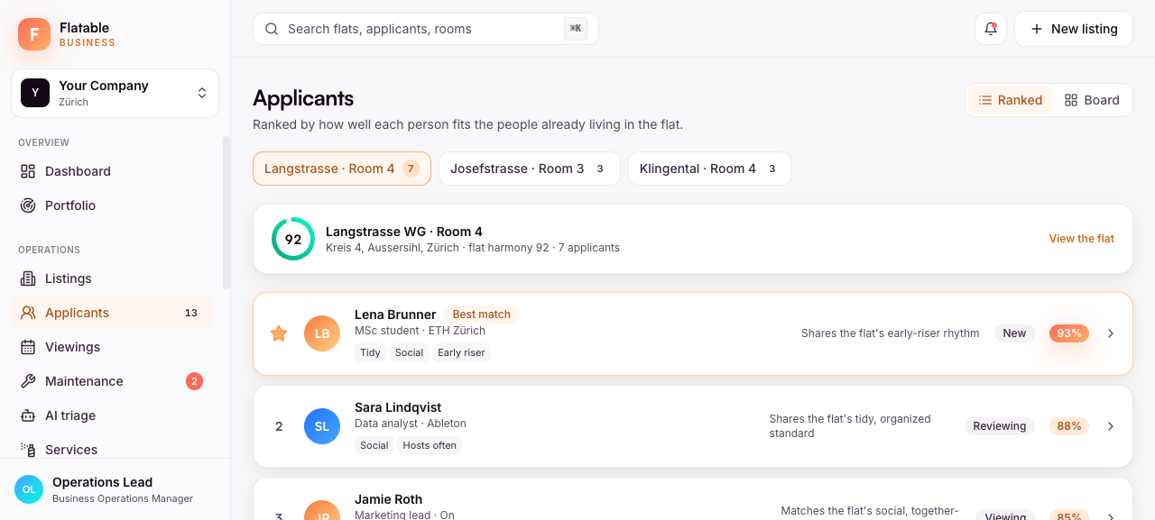Open the notifications bell
The height and width of the screenshot is (520, 1155).
[990, 29]
